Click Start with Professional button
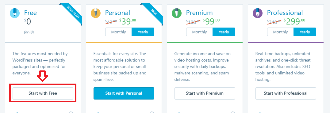 286,93
